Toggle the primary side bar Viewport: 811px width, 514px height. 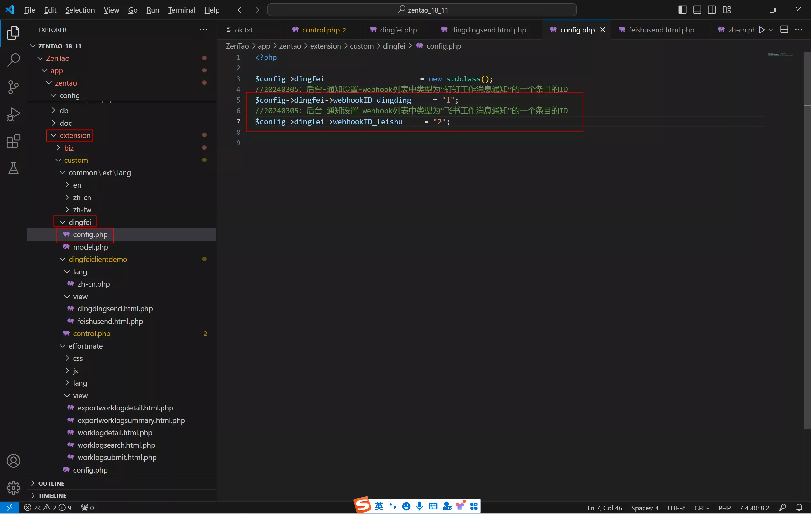pyautogui.click(x=682, y=10)
